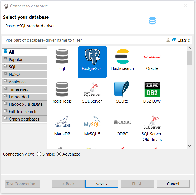Open Graph databases category

[x=25, y=119]
